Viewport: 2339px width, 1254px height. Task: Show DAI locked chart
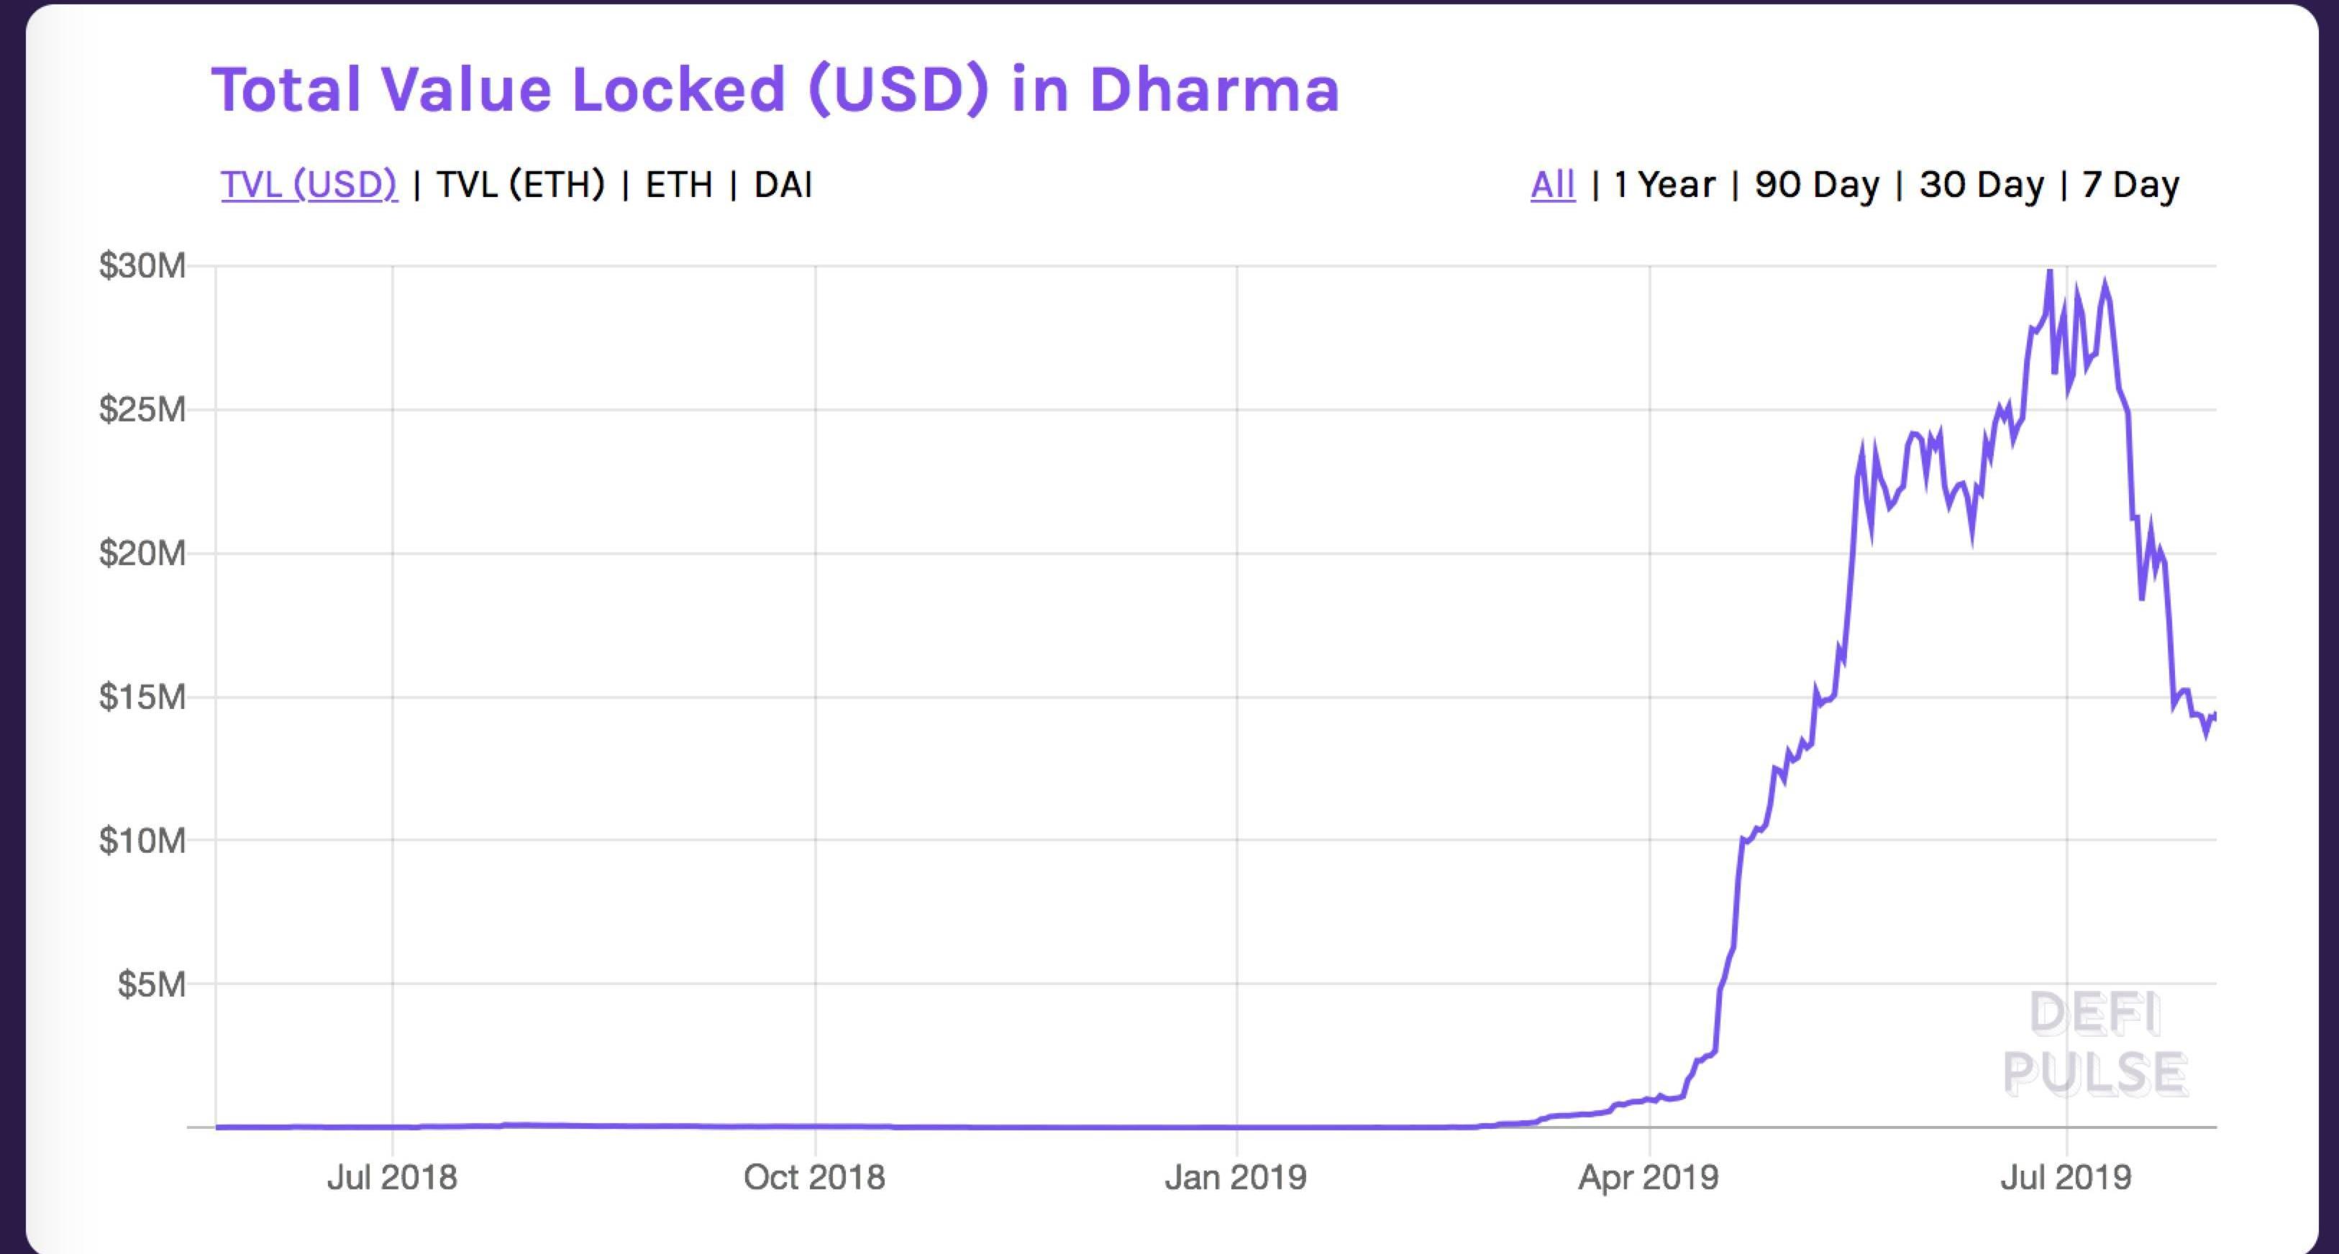pos(783,184)
